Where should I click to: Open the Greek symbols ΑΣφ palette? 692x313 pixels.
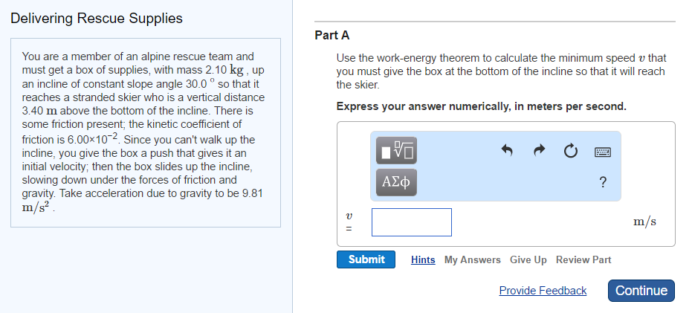396,182
